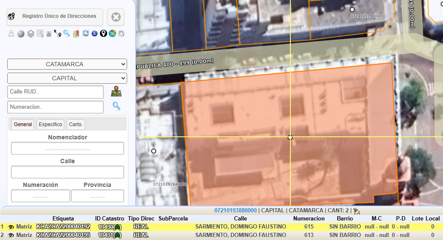This screenshot has height=240, width=443.
Task: Open the settings gear icon
Action: pos(121,34)
